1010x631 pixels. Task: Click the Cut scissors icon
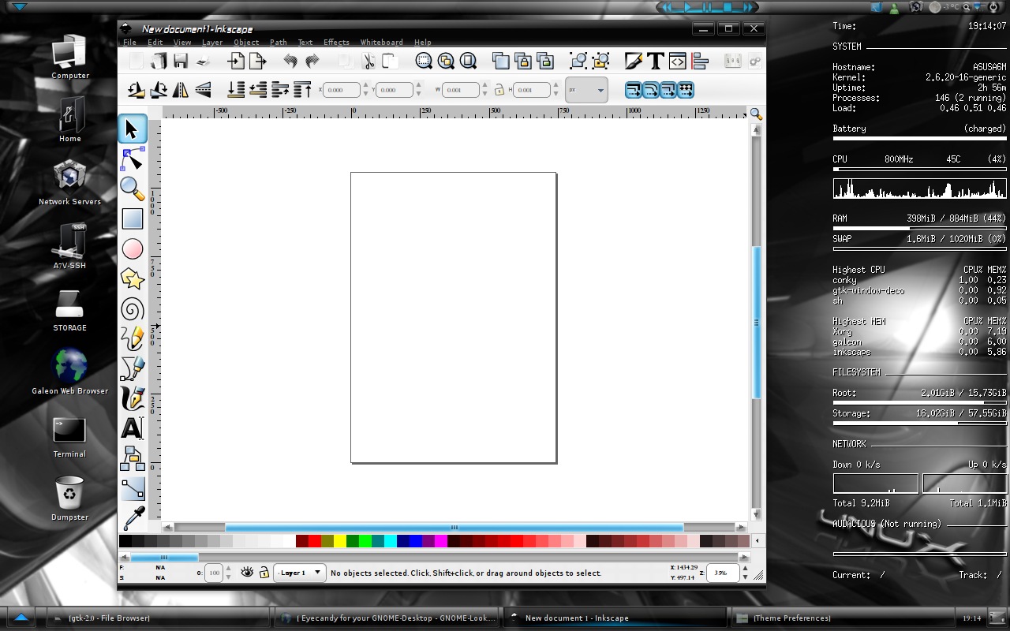(x=368, y=61)
